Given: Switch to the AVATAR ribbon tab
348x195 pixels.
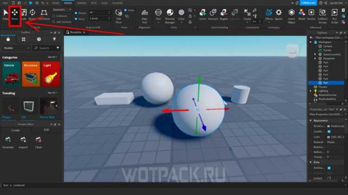Looking at the screenshot, I should coord(82,3).
